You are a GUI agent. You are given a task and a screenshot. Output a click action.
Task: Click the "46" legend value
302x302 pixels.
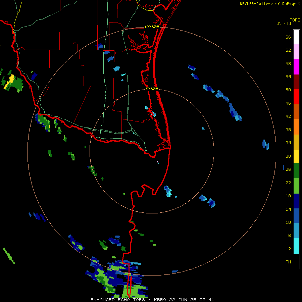click(288, 103)
